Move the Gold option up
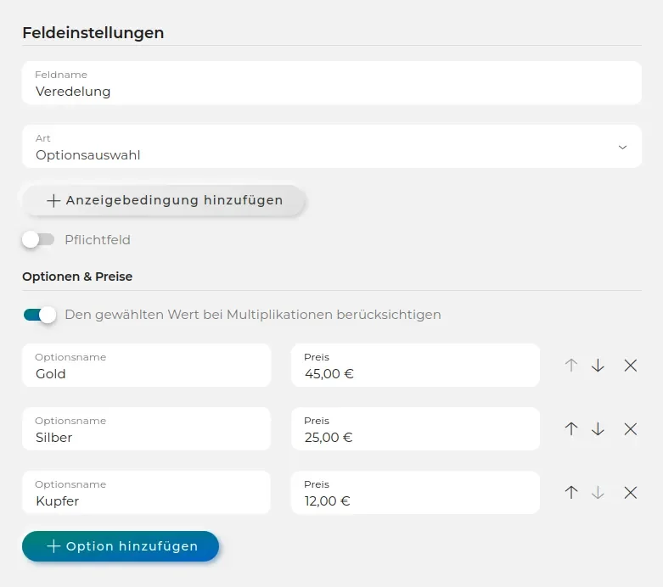 [x=571, y=365]
